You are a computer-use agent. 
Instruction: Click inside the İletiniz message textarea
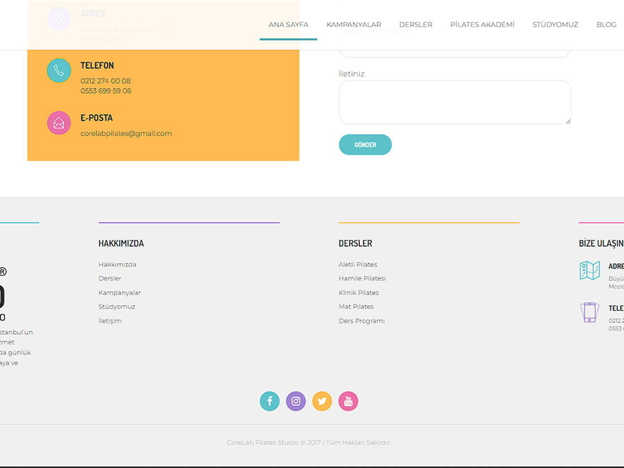tap(455, 103)
